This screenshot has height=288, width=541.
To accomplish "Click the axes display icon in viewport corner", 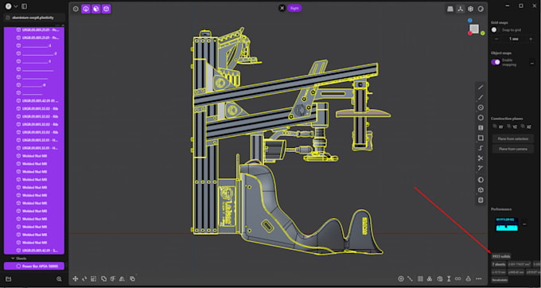I will click(461, 10).
